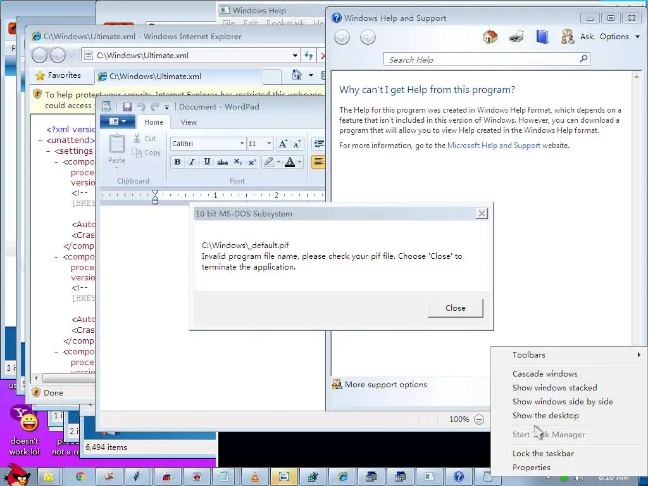Select the C:\Windows\Ultimate.xml tab
648x486 pixels.
[x=178, y=77]
